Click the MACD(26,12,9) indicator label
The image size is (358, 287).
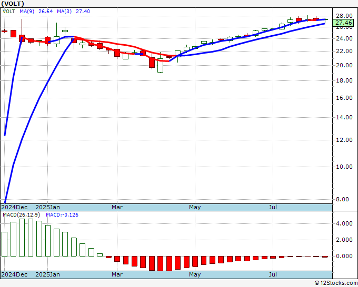point(21,215)
